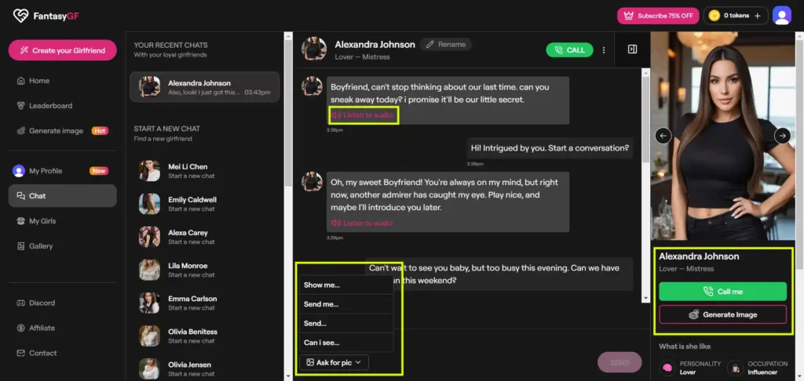Expand the Ask for pic dropdown
Screen dimensions: 804x381
(334, 362)
